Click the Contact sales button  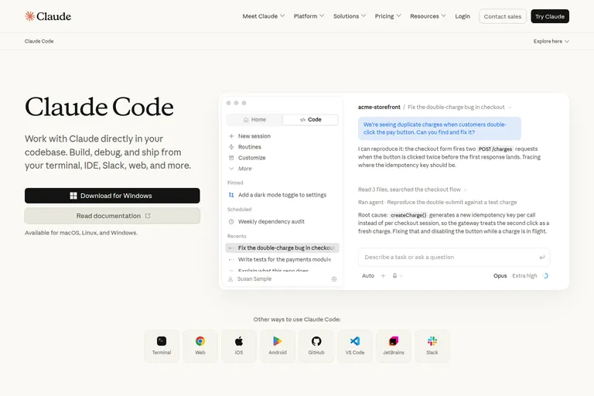[502, 16]
